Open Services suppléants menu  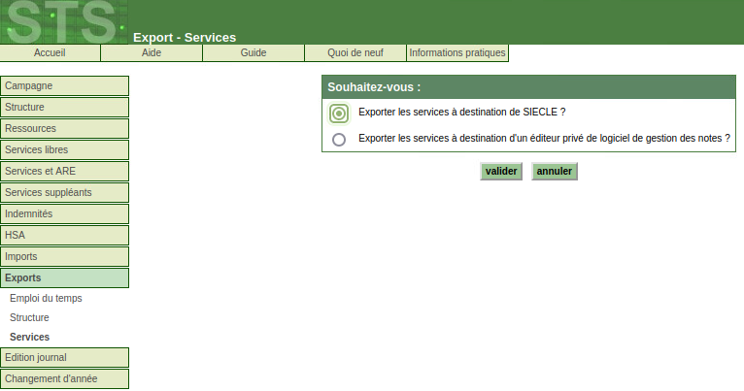pos(64,193)
